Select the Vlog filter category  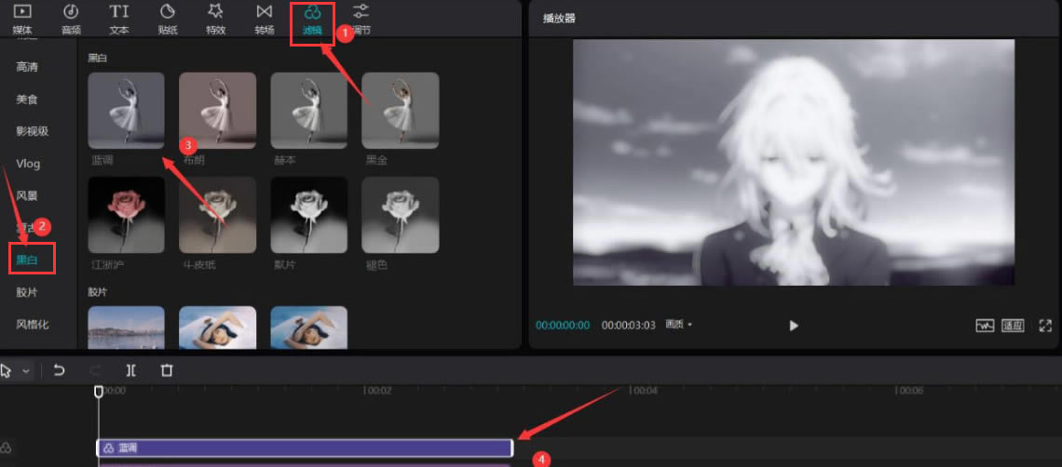(x=29, y=164)
